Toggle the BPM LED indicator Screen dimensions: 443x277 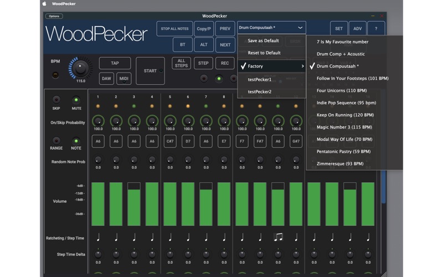[x=55, y=75]
